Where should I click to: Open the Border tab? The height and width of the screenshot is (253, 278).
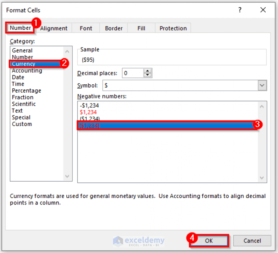(114, 28)
